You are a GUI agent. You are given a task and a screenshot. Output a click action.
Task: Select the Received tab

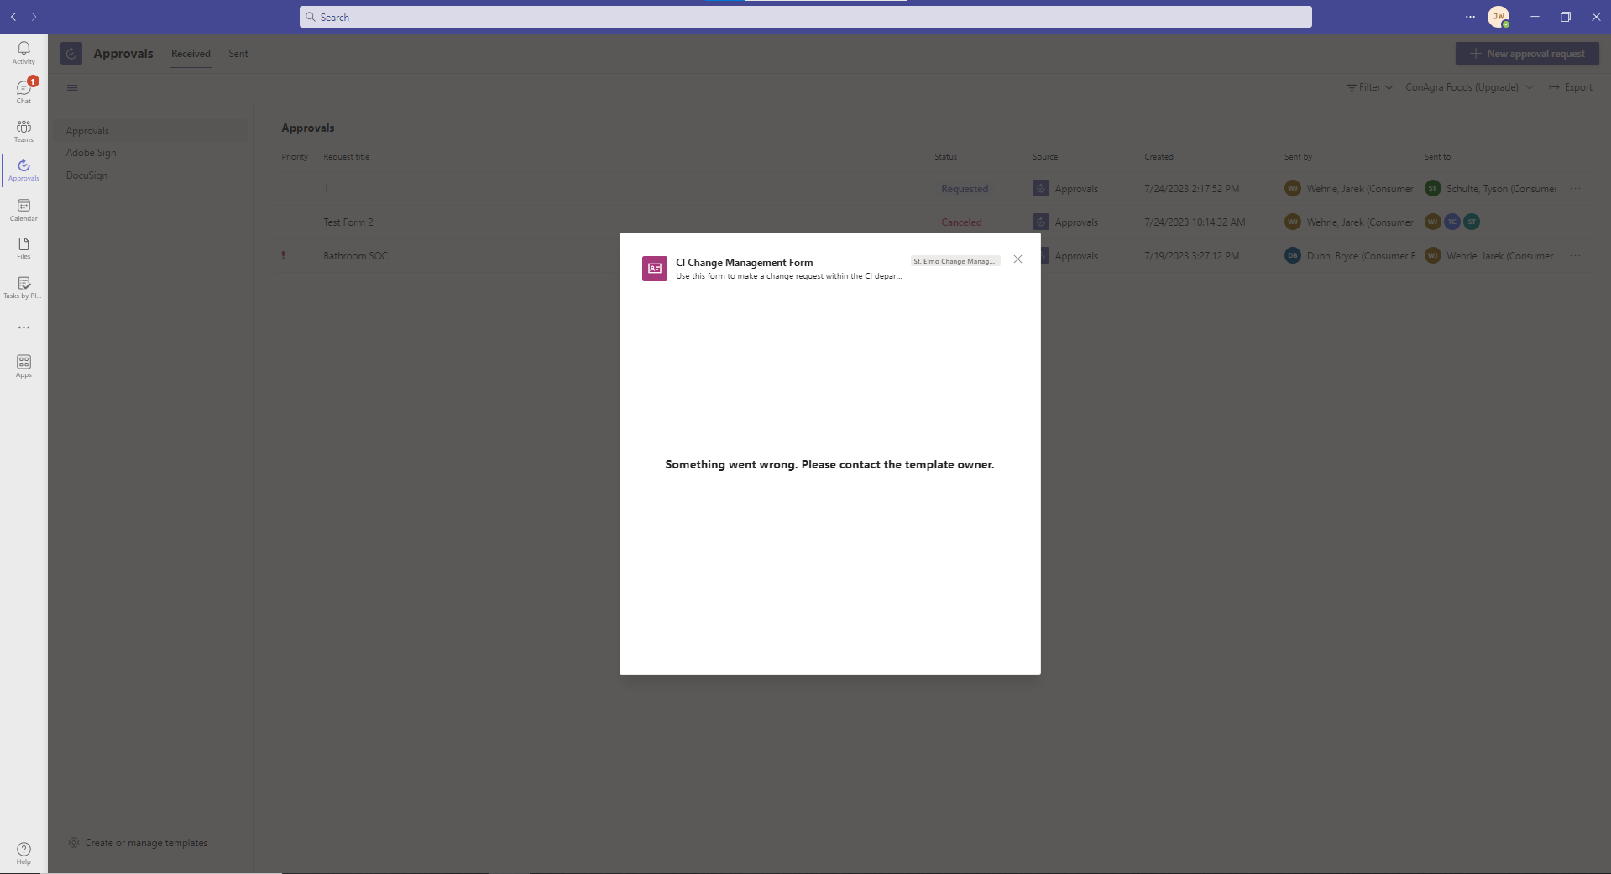coord(191,53)
